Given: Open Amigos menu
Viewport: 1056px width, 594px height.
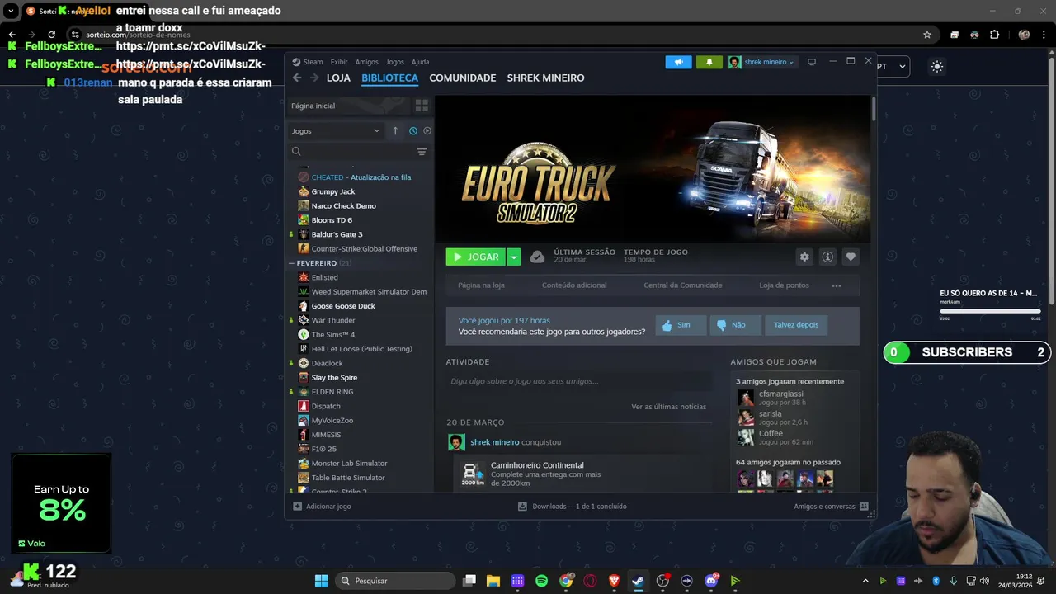Looking at the screenshot, I should pyautogui.click(x=366, y=62).
